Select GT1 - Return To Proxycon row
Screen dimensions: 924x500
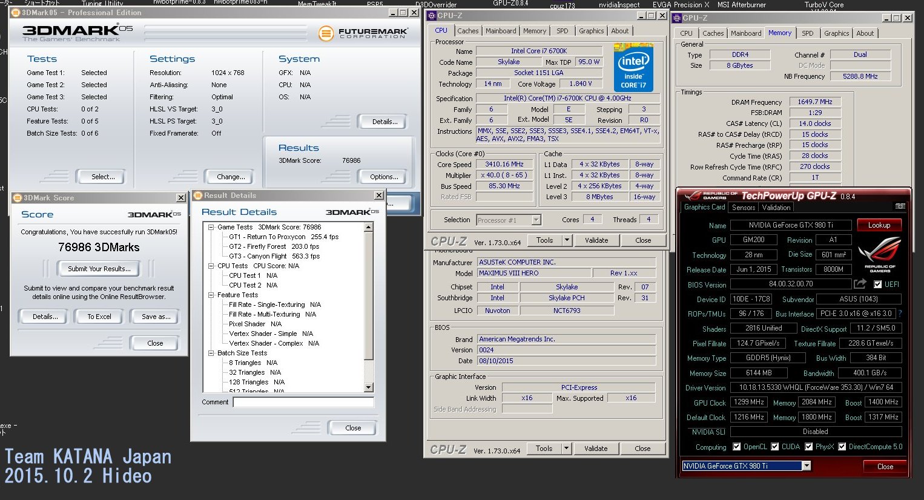click(x=283, y=237)
